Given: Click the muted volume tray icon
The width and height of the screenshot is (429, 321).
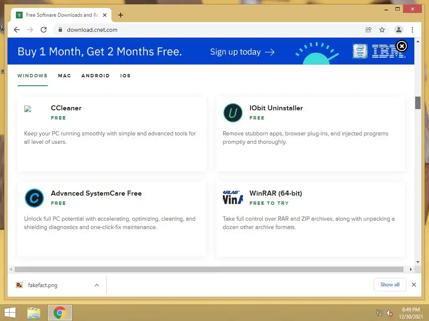Looking at the screenshot, I should click(x=389, y=313).
